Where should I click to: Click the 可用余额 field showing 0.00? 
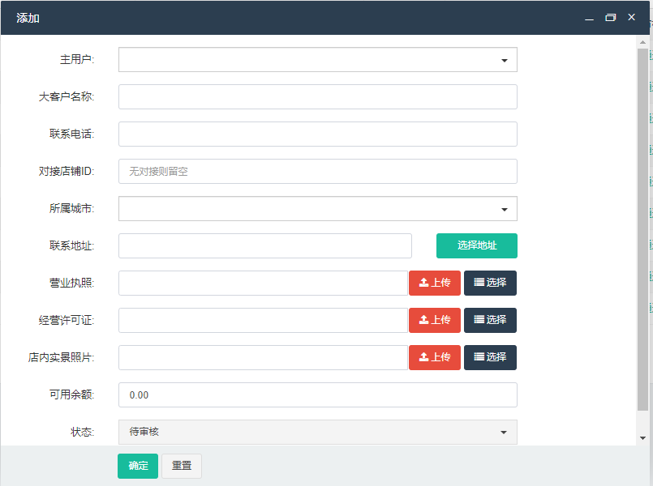pos(318,395)
